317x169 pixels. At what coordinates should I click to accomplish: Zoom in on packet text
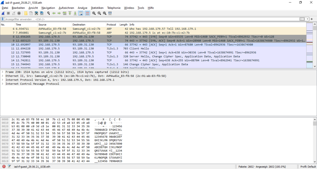click(94, 13)
